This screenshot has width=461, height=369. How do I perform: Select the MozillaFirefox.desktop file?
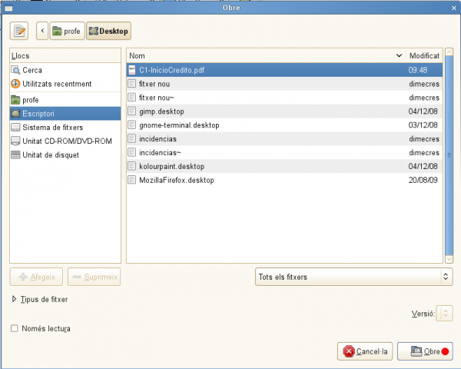click(176, 180)
